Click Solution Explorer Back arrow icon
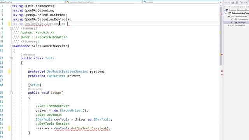Image resolution: width=249 pixels, height=140 pixels. click(x=226, y=3)
